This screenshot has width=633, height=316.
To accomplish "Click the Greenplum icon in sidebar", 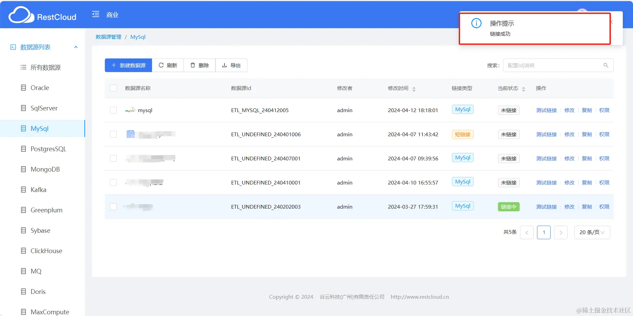I will [x=23, y=210].
